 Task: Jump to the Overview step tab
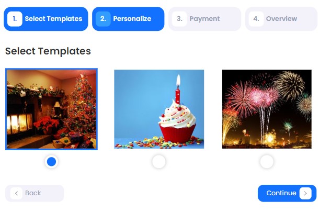tap(281, 19)
